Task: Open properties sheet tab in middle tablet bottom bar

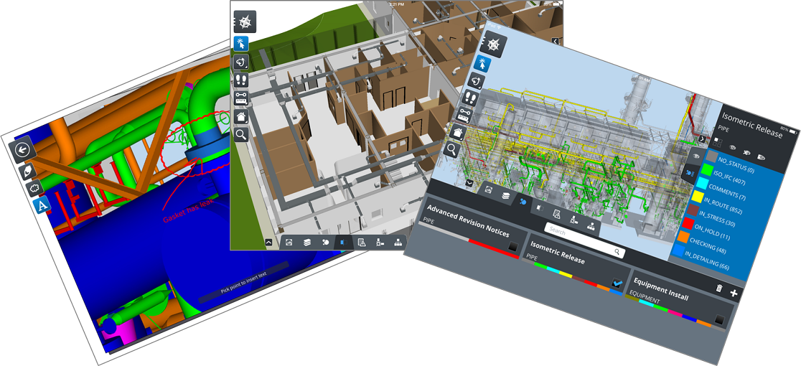Action: point(361,242)
